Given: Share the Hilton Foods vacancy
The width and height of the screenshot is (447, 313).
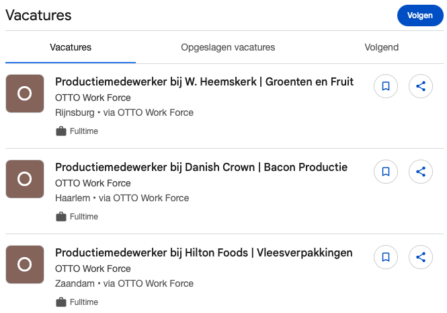Looking at the screenshot, I should tap(421, 257).
